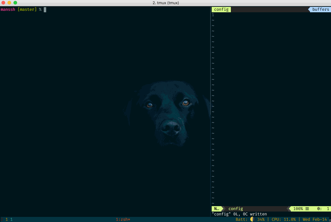
Task: Click the yellow minimize window button
Action: click(9, 3)
